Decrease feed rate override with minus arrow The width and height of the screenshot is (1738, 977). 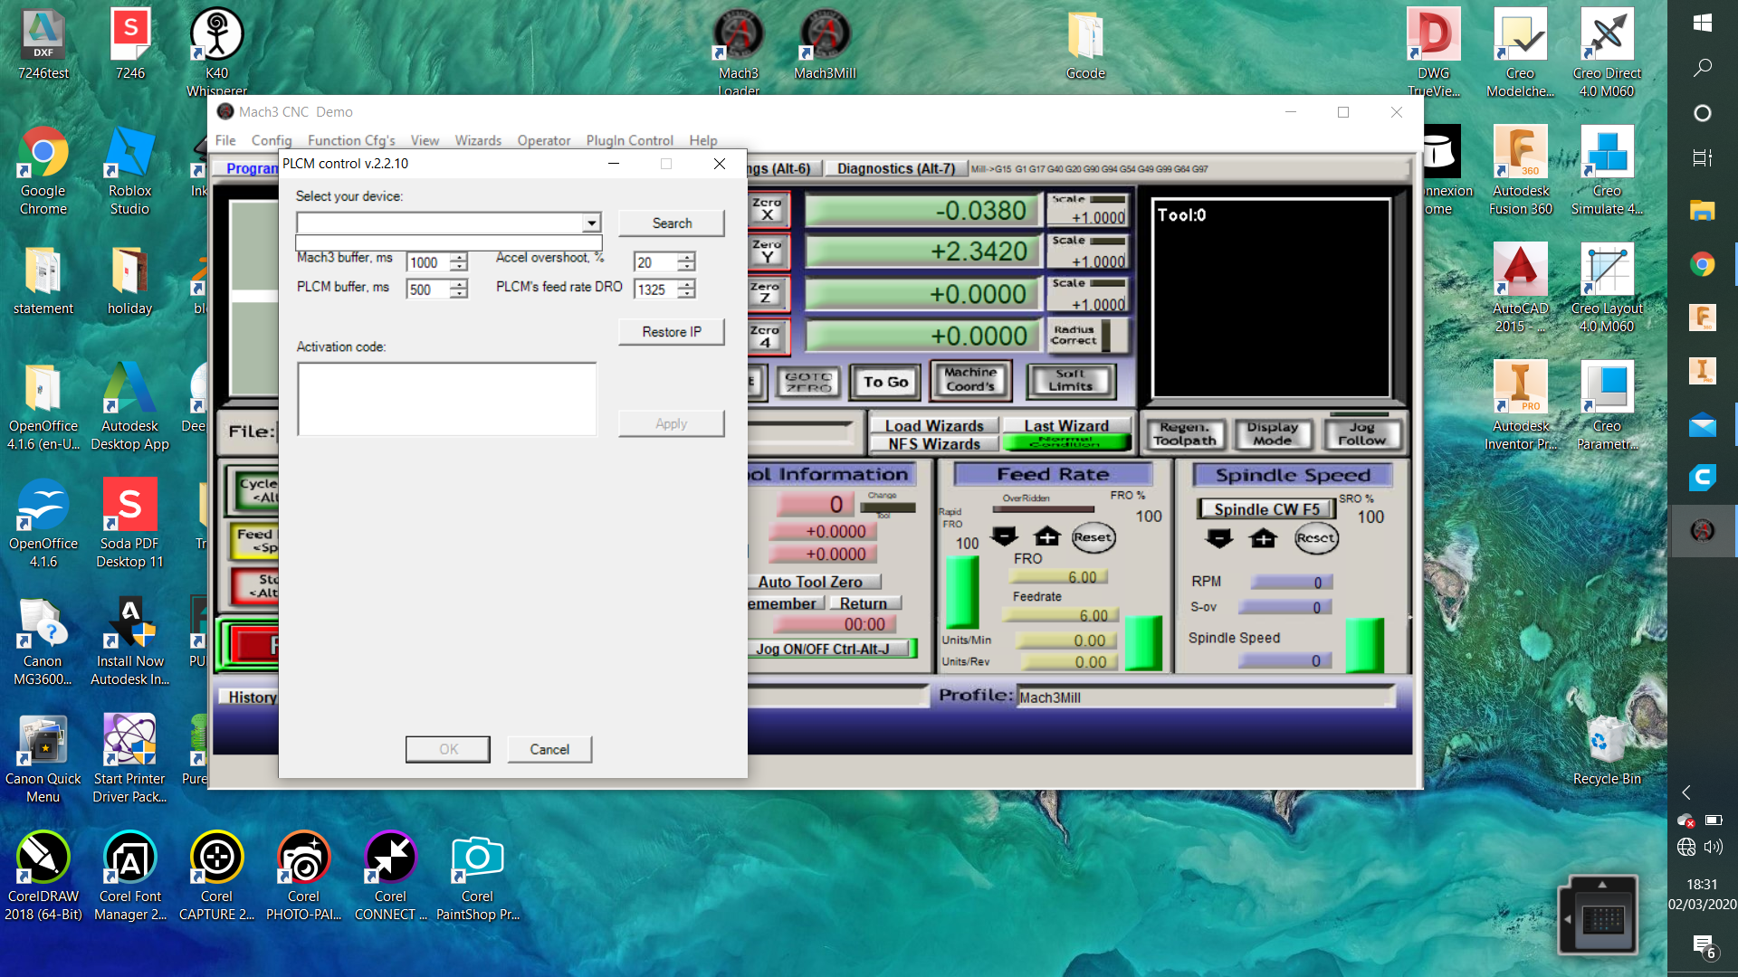point(1004,536)
